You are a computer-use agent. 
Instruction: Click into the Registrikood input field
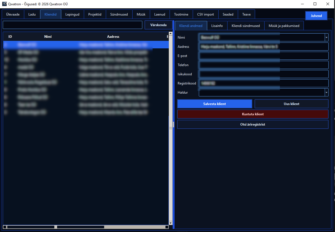[264, 83]
